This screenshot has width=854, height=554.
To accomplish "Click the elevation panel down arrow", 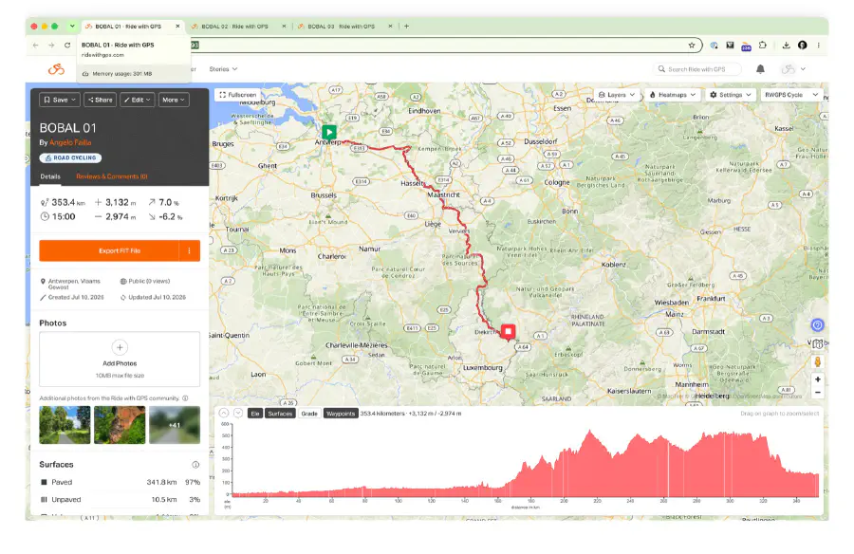I will coord(238,413).
